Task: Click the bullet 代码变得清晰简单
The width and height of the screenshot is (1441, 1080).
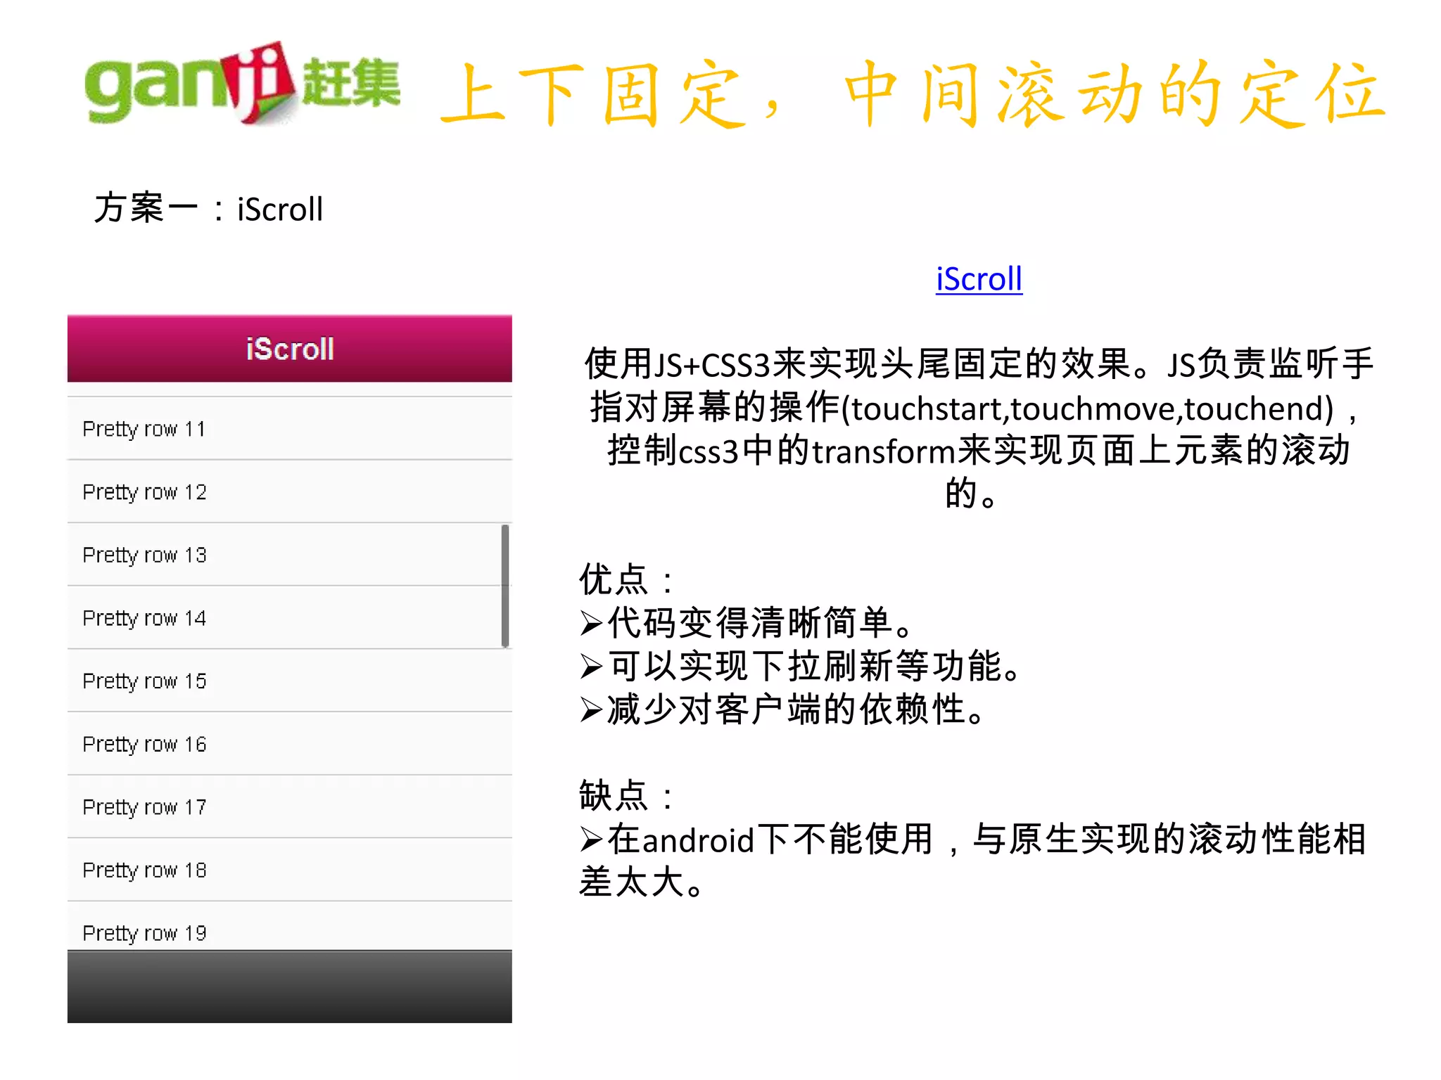Action: coord(747,623)
